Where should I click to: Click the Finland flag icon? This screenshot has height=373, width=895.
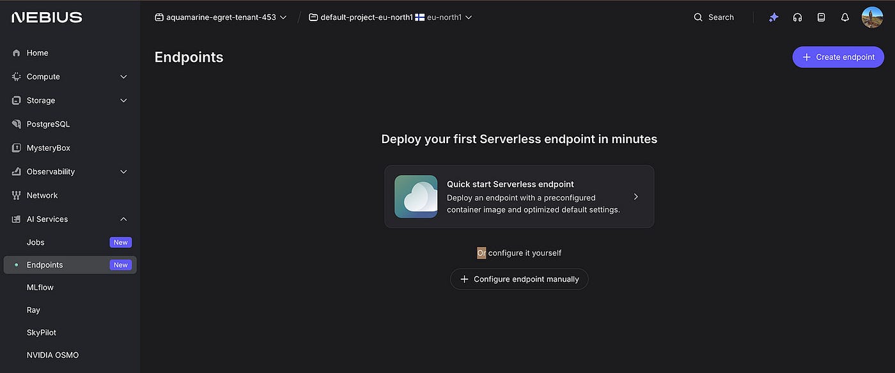click(x=420, y=17)
